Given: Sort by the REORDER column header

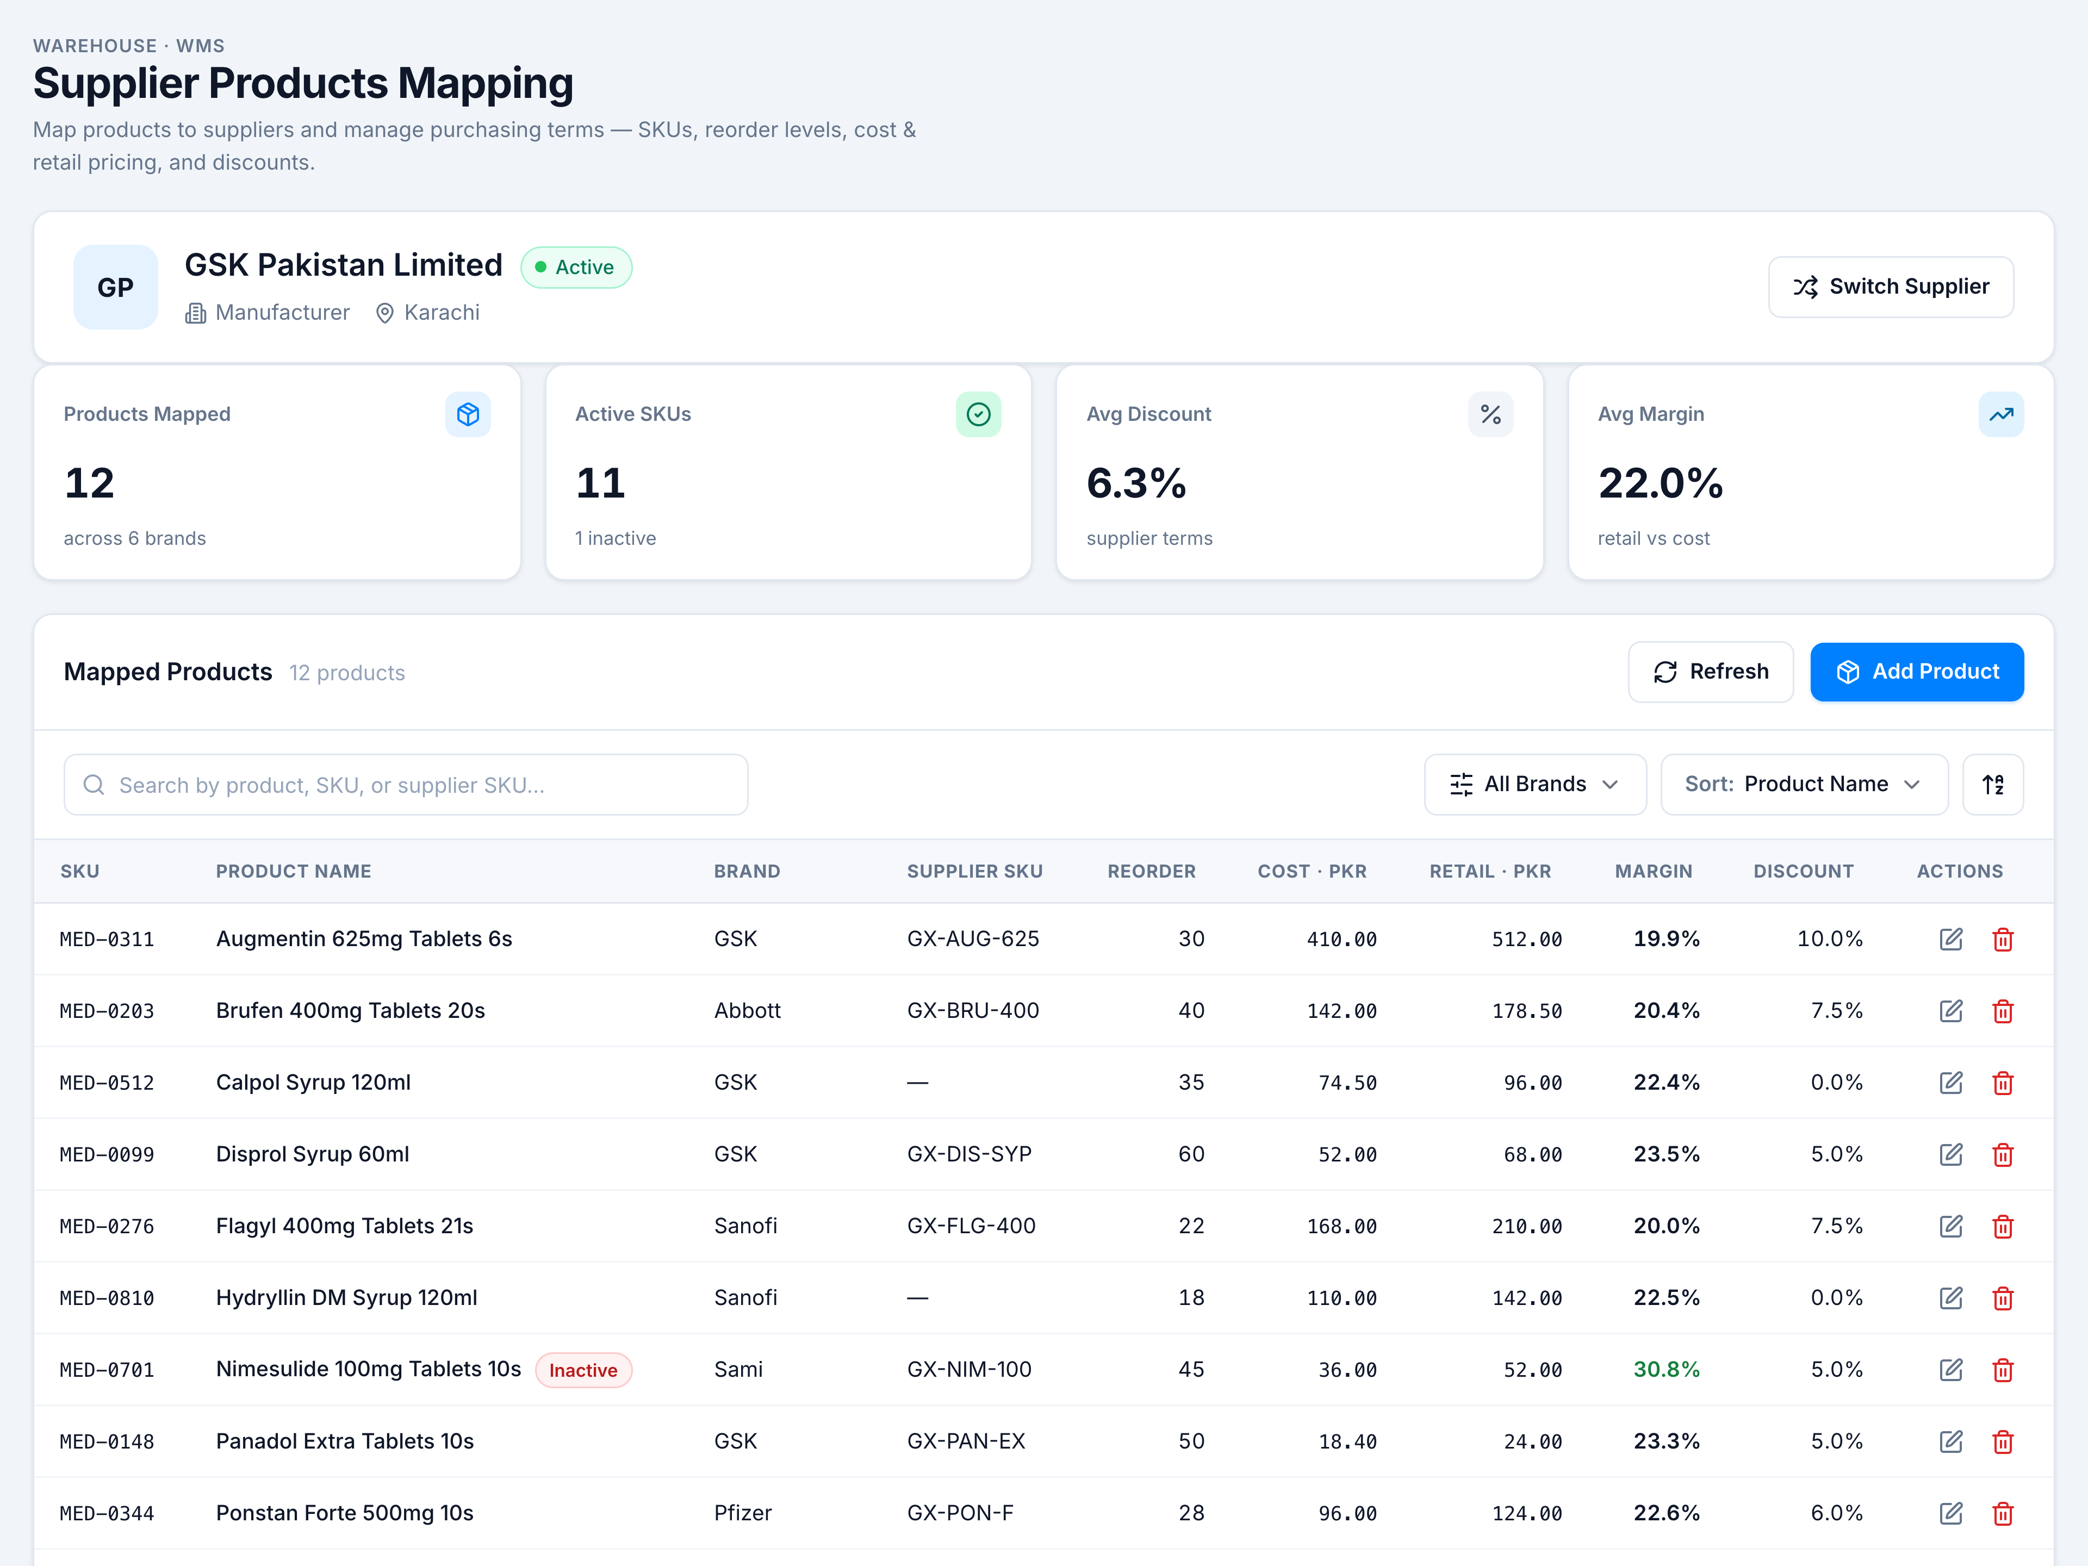Looking at the screenshot, I should [1152, 871].
